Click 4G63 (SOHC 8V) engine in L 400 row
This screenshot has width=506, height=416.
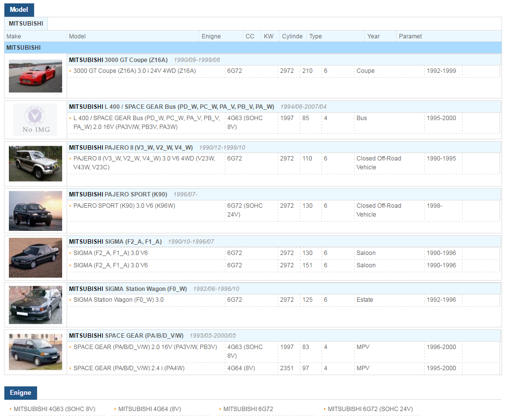(x=245, y=123)
